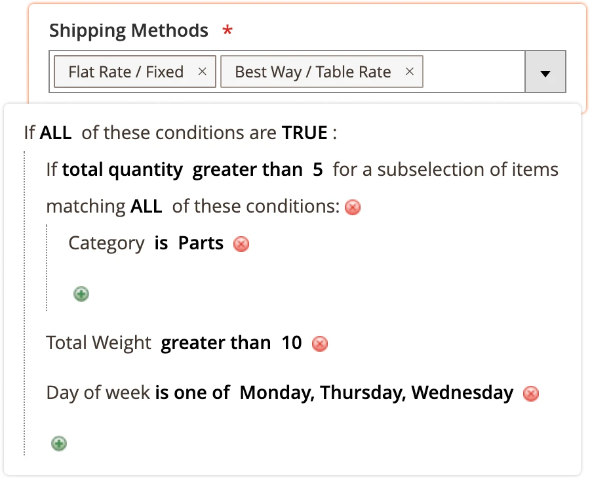This screenshot has height=479, width=590.
Task: Add a condition inside the subselection
Action: tap(81, 294)
